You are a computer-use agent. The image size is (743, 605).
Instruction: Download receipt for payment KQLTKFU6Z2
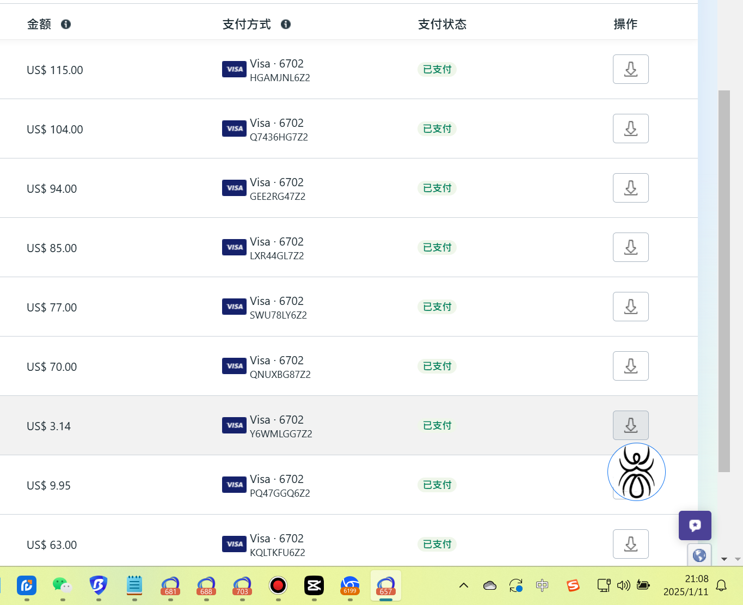630,544
